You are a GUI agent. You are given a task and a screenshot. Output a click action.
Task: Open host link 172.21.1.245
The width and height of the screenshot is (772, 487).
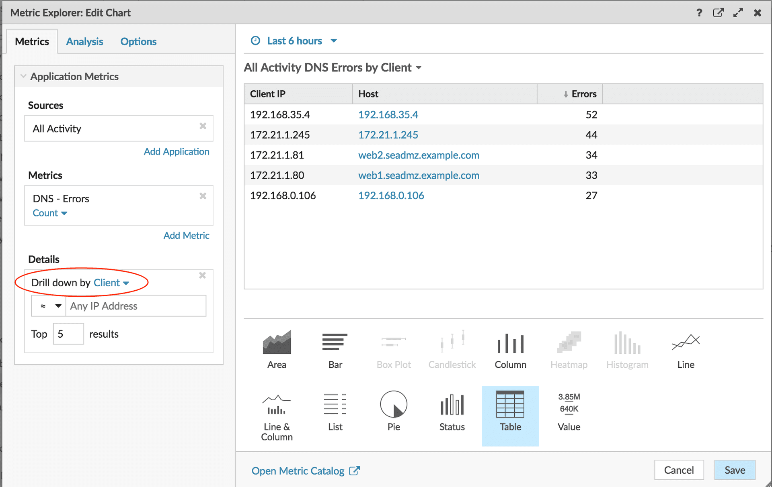pyautogui.click(x=388, y=135)
